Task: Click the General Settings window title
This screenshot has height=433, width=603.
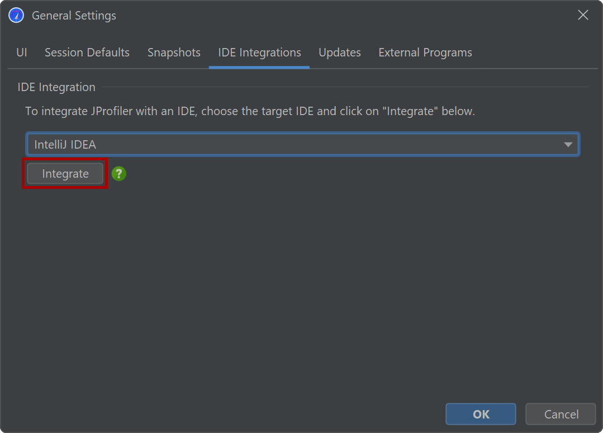Action: point(74,16)
